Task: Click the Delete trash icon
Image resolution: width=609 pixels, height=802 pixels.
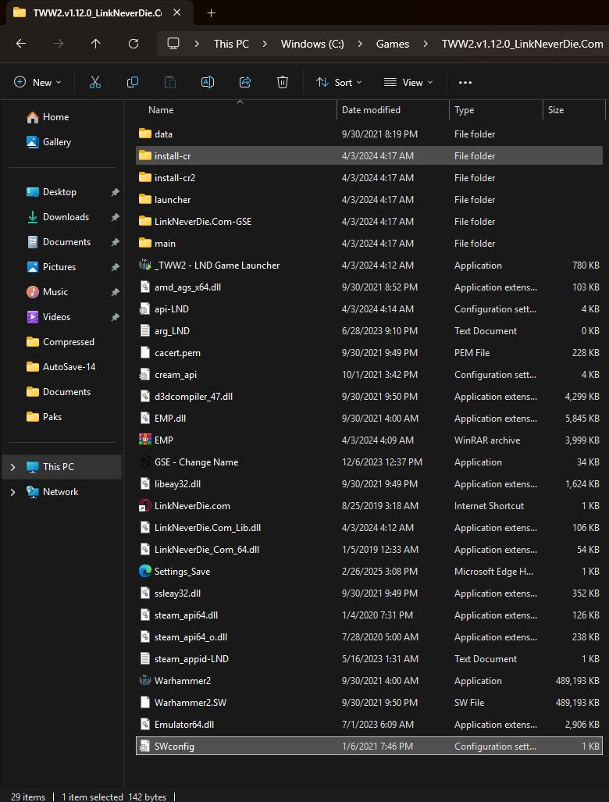Action: point(283,82)
